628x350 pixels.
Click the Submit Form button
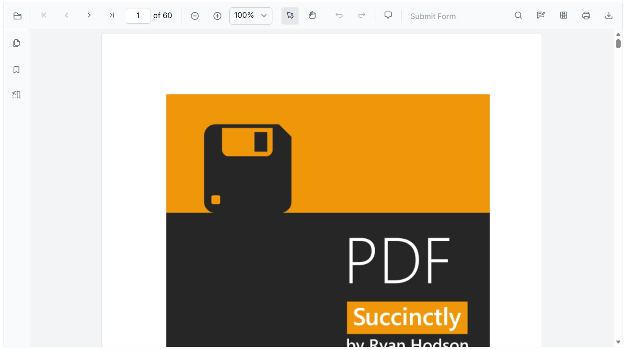(433, 16)
